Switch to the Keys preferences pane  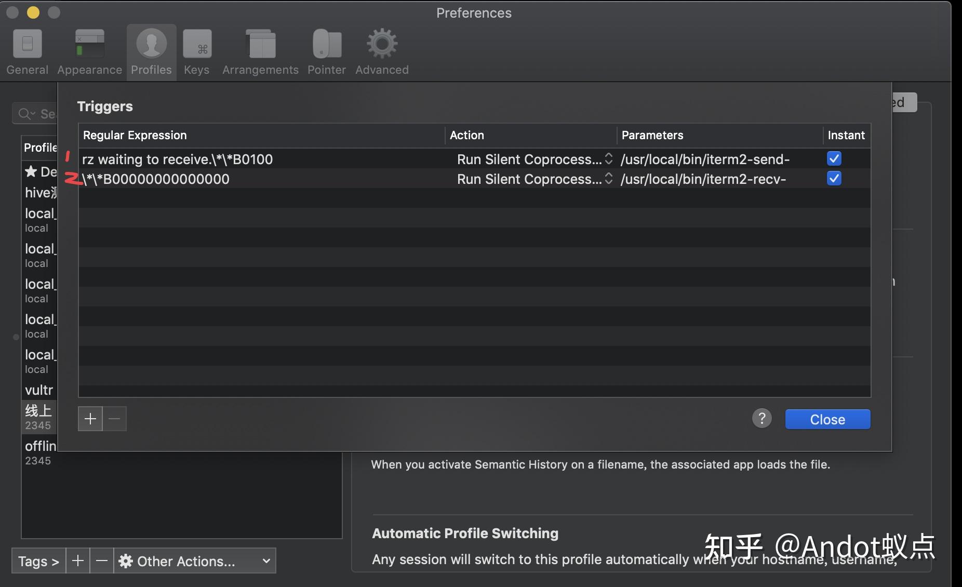[197, 52]
